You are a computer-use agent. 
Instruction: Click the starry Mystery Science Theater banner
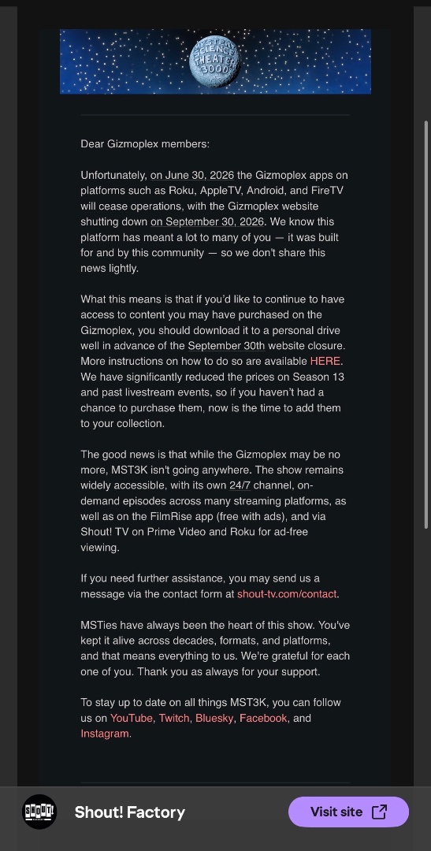216,61
